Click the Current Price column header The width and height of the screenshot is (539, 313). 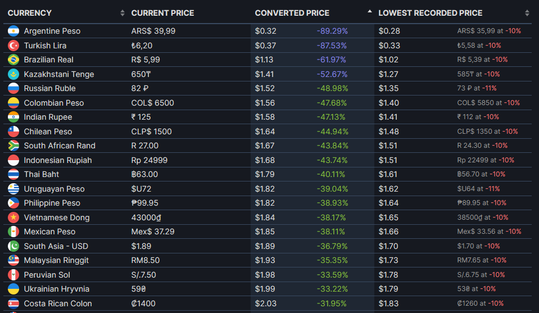pyautogui.click(x=162, y=13)
